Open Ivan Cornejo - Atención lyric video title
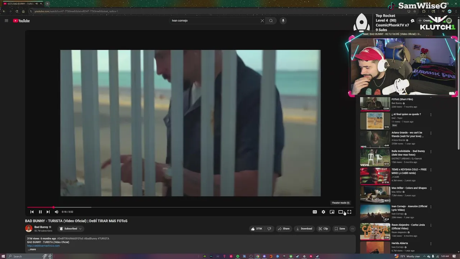Image resolution: width=460 pixels, height=259 pixels. (409, 208)
